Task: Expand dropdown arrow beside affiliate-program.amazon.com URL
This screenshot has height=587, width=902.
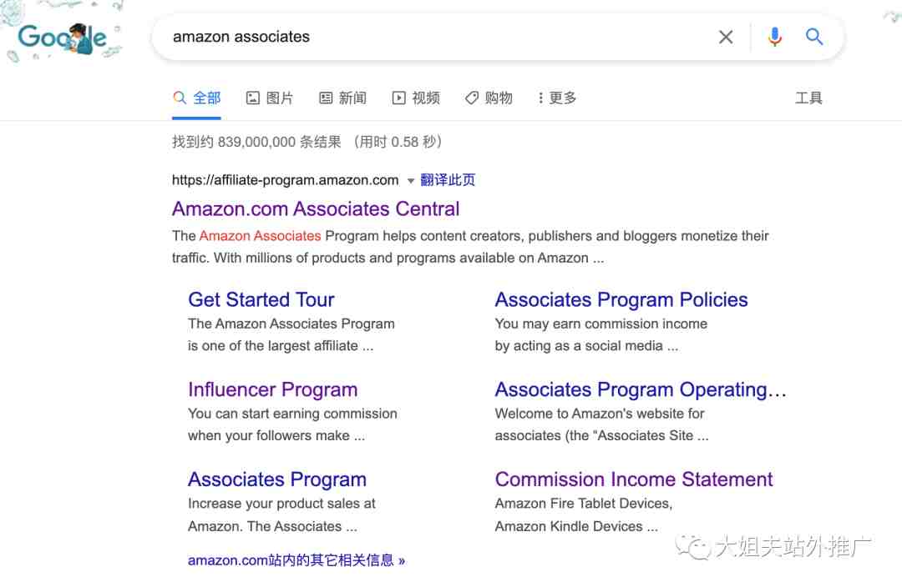Action: [x=411, y=181]
